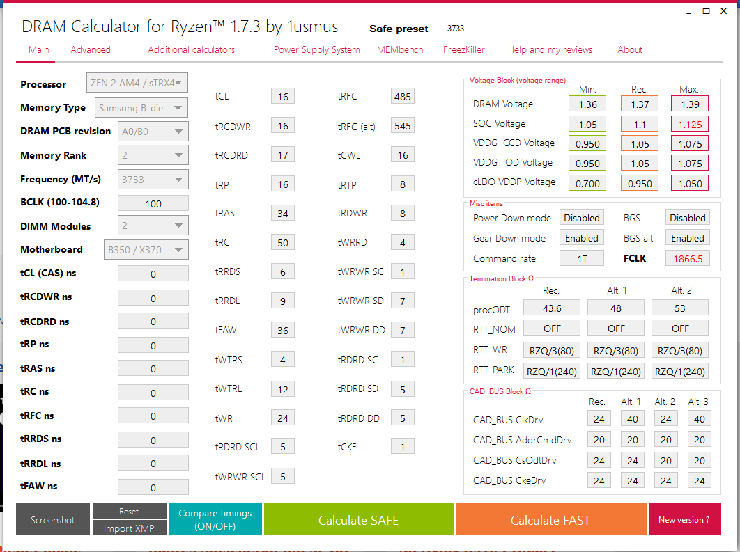Click Calculate FAST
Viewport: 740px width, 552px height.
click(550, 519)
